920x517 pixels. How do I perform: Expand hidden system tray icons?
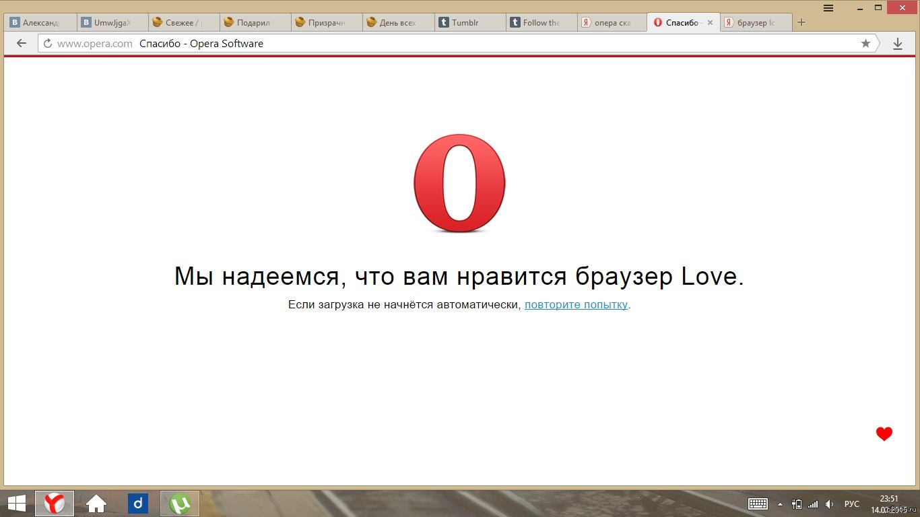[781, 504]
